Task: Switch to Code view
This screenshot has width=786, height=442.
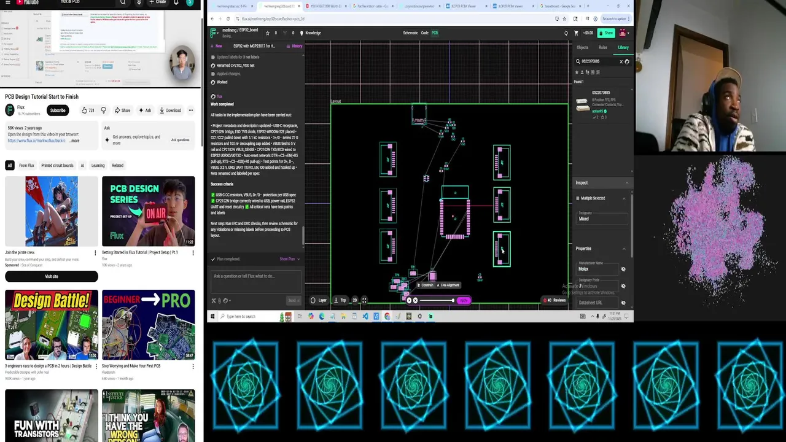Action: [424, 33]
